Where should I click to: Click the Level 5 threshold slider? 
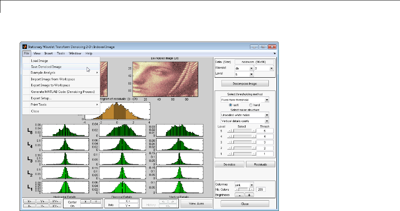tap(242, 131)
